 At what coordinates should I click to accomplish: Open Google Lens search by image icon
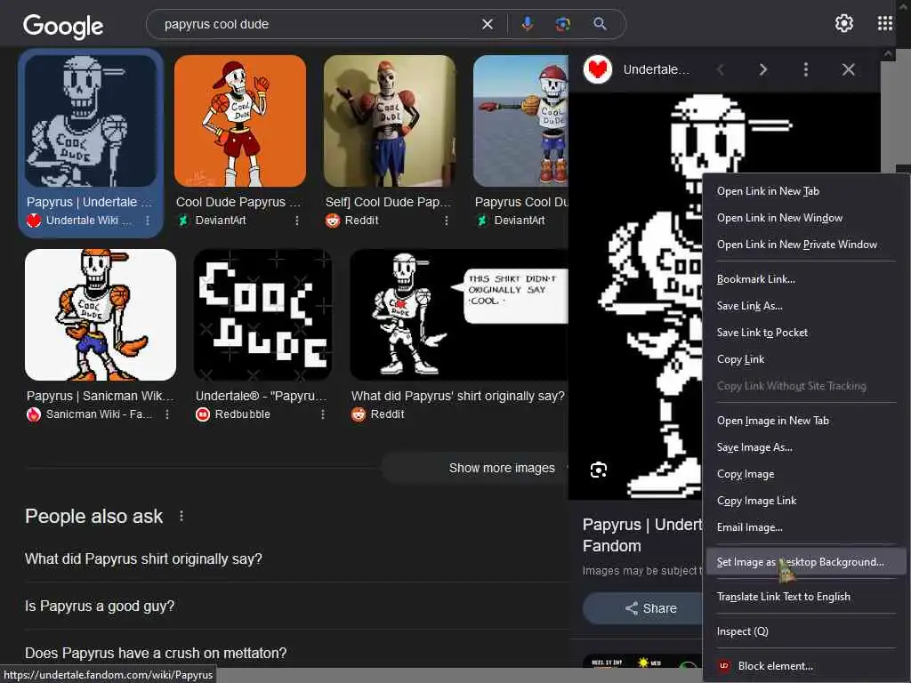click(x=562, y=24)
